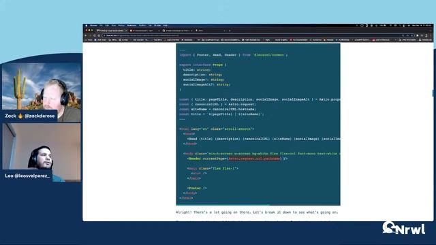This screenshot has width=436, height=245.
Task: Open the browser home page
Action: point(99,35)
